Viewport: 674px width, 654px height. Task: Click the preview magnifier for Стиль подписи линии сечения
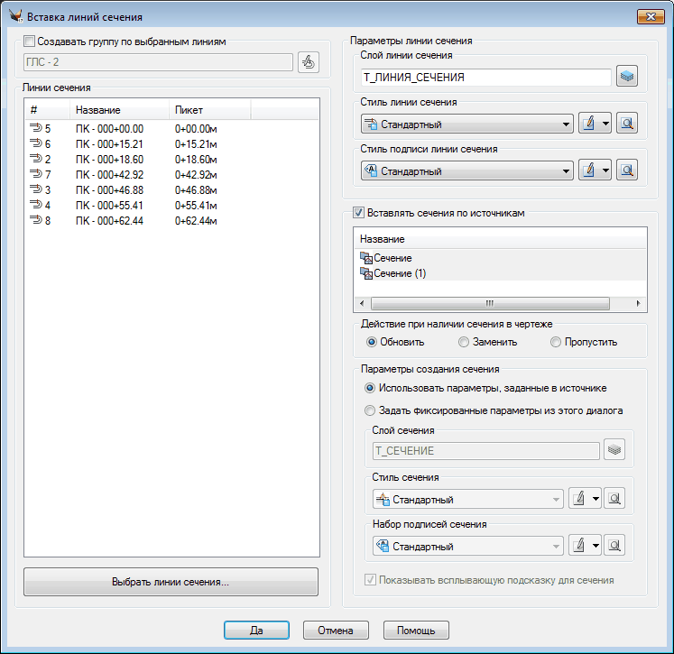pyautogui.click(x=627, y=170)
